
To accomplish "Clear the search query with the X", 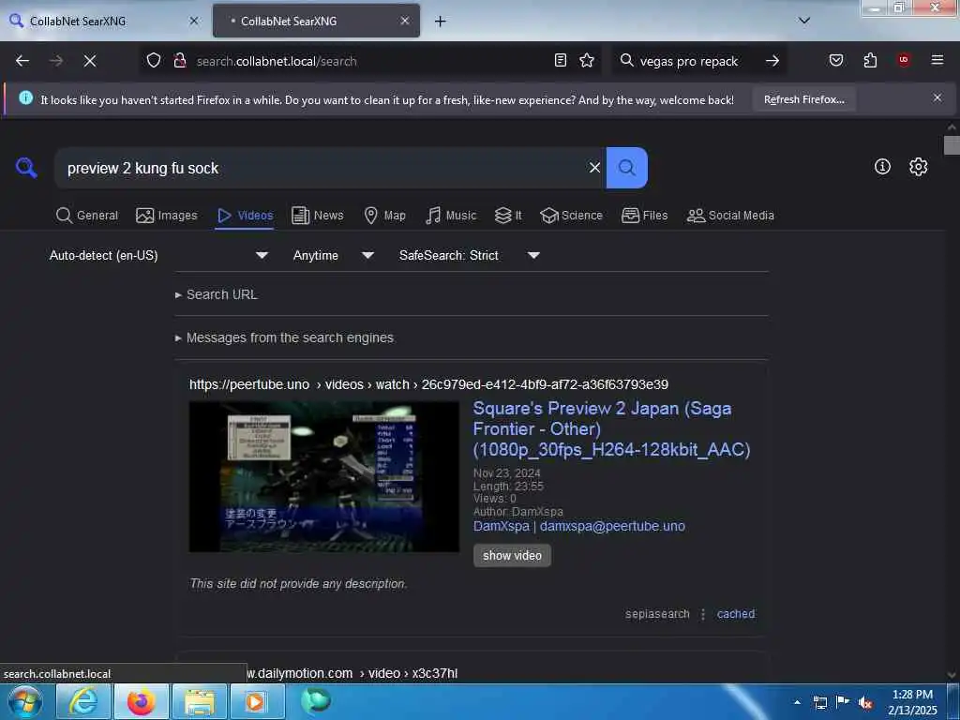I will (594, 168).
